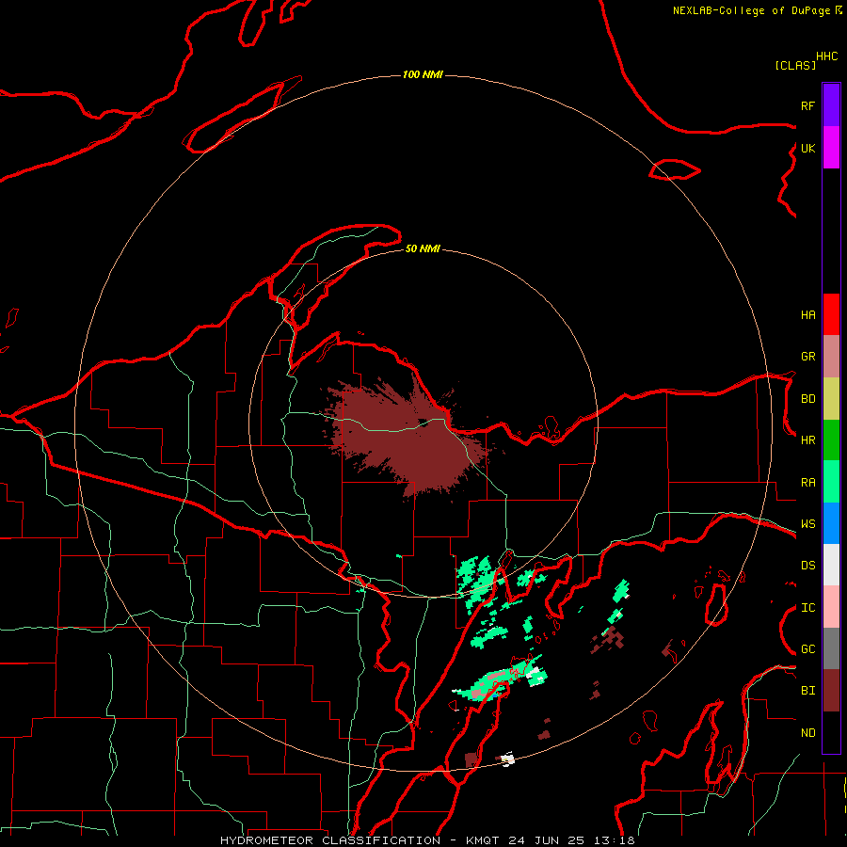The height and width of the screenshot is (847, 847).
Task: Click the 'WS' legend label
Action: click(x=807, y=524)
